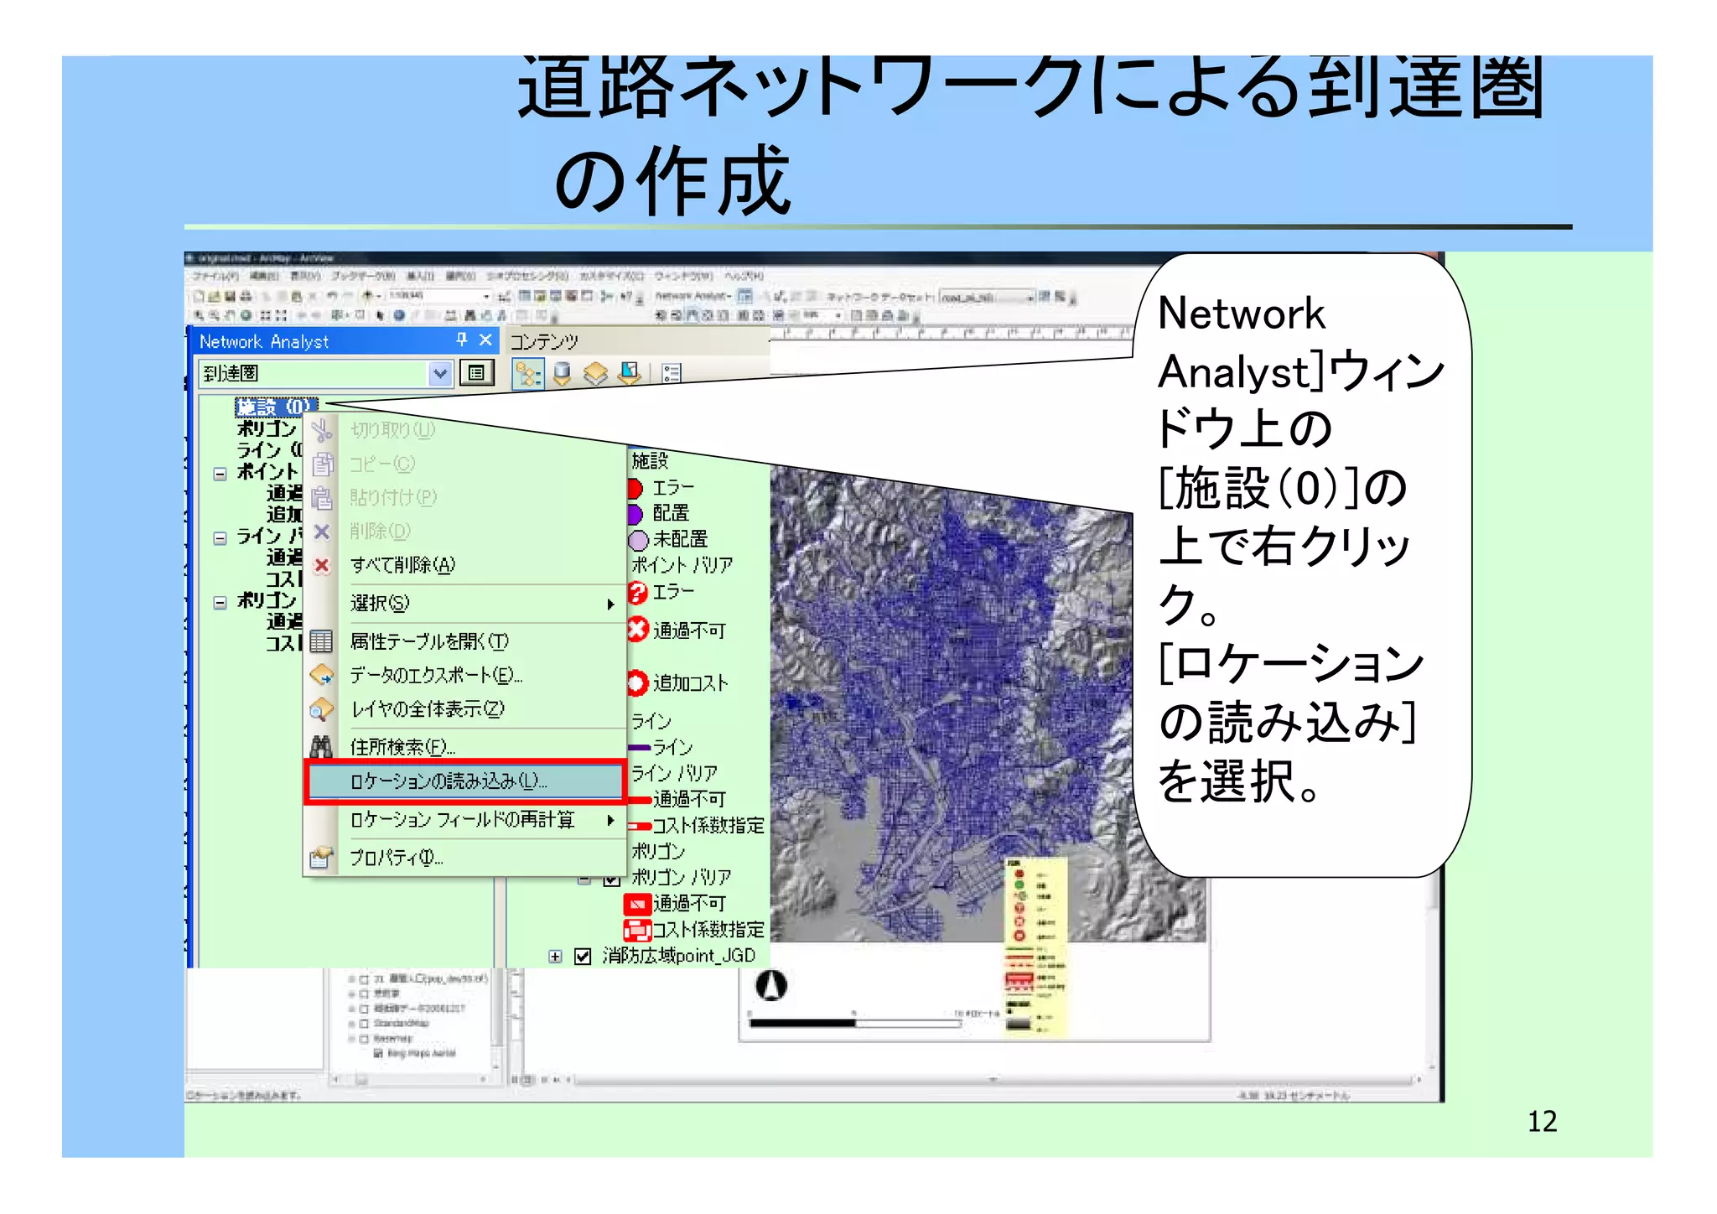Toggle the Basemap layer checkbox
Screen dimensions: 1717x1214
point(364,1039)
